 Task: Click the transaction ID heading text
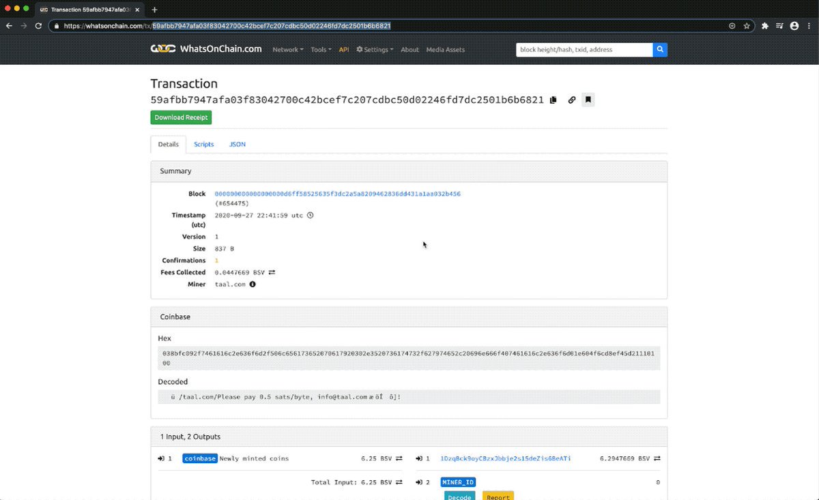click(347, 100)
